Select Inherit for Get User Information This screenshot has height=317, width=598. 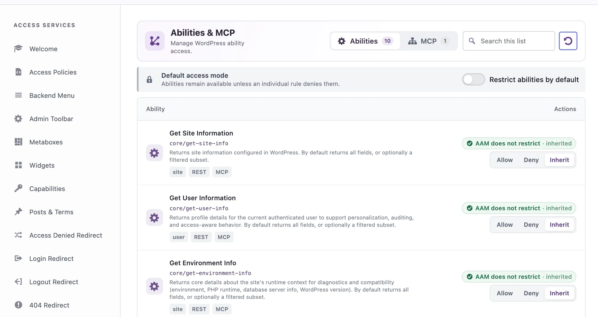pos(559,225)
